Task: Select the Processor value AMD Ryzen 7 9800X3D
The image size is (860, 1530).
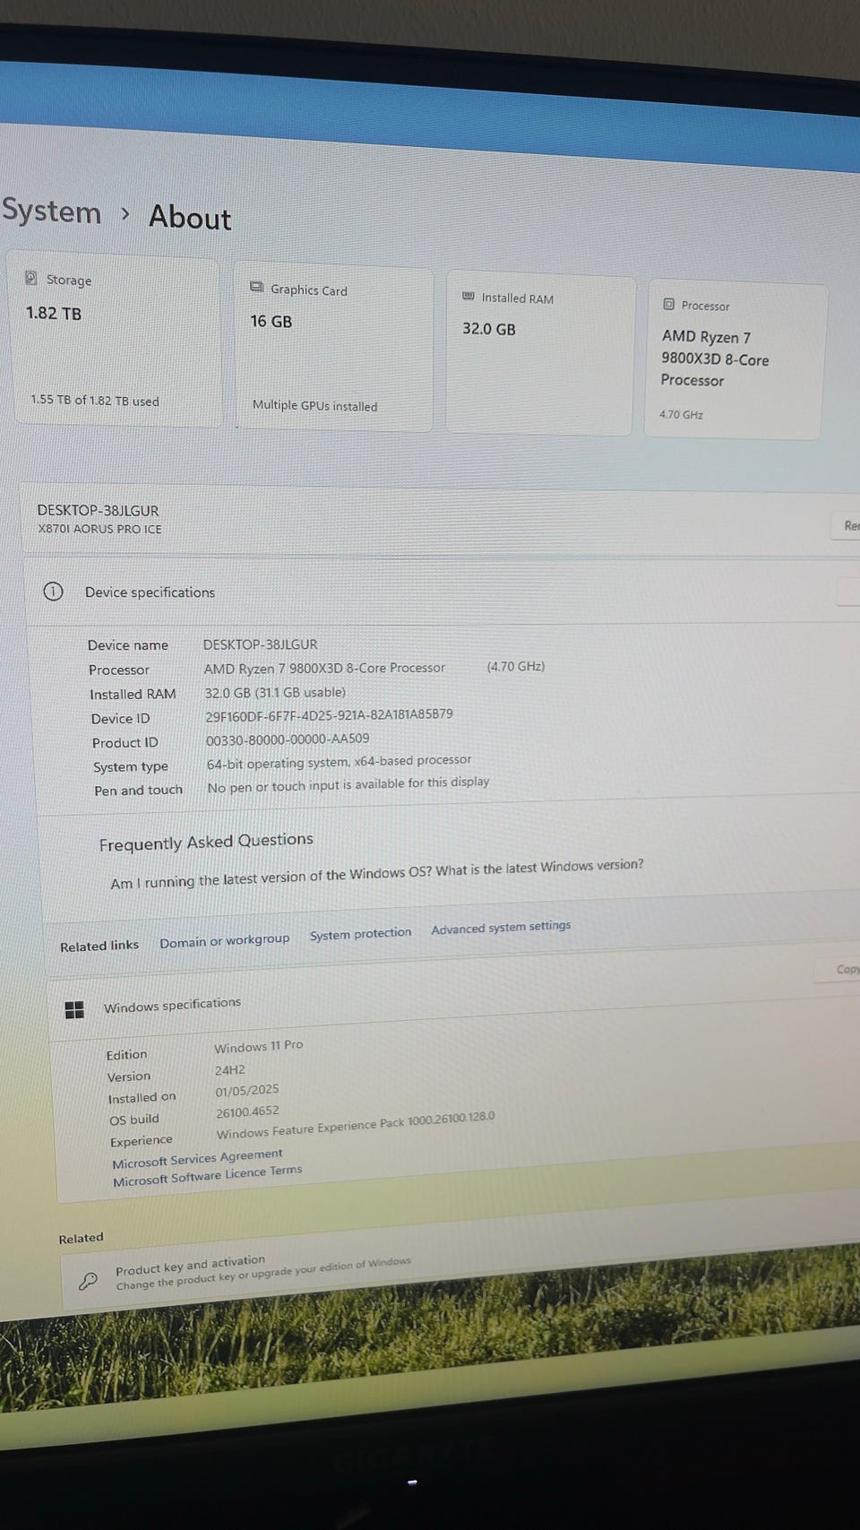Action: pyautogui.click(x=324, y=668)
